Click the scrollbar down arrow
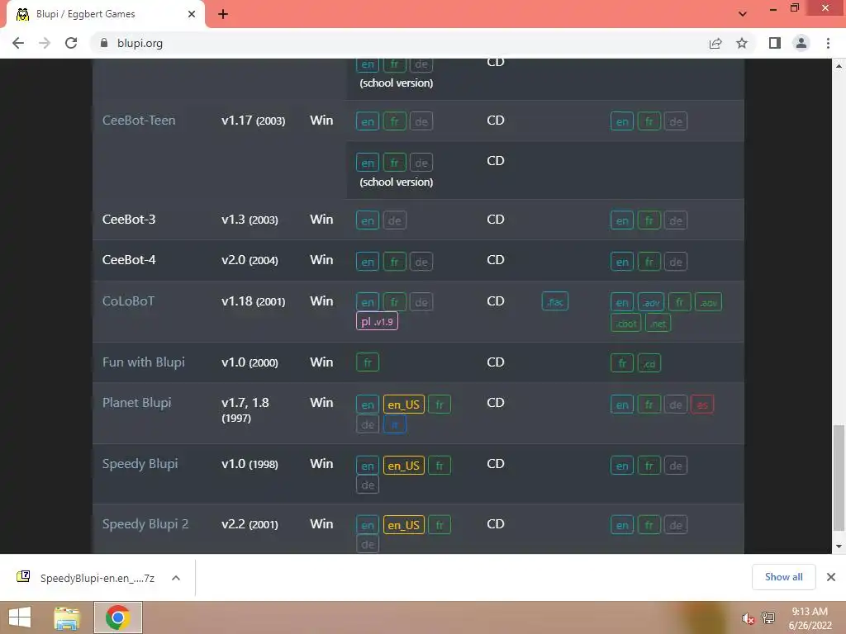Viewport: 846px width, 634px height. [x=839, y=546]
